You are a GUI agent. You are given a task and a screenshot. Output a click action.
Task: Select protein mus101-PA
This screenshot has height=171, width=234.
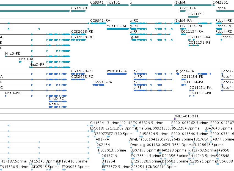pyautogui.click(x=117, y=71)
